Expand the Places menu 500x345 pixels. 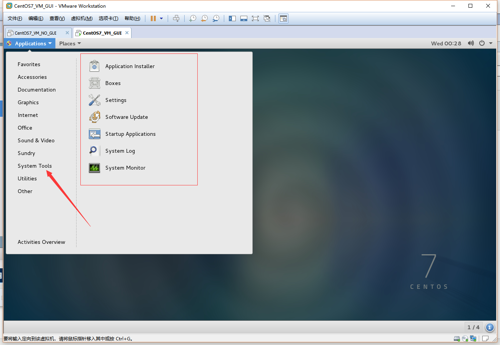click(70, 43)
